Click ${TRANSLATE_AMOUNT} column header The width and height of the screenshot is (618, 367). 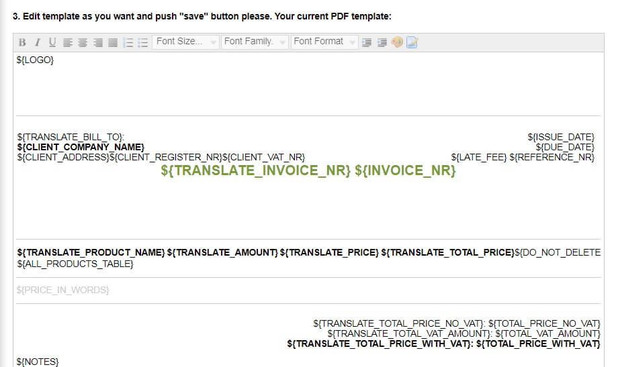(222, 252)
